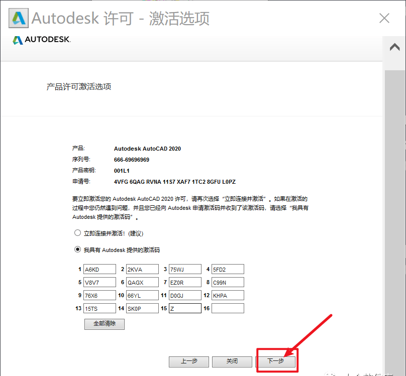Screen dimensions: 406x376
Task: Go back with the 上一步 button
Action: coord(188,361)
